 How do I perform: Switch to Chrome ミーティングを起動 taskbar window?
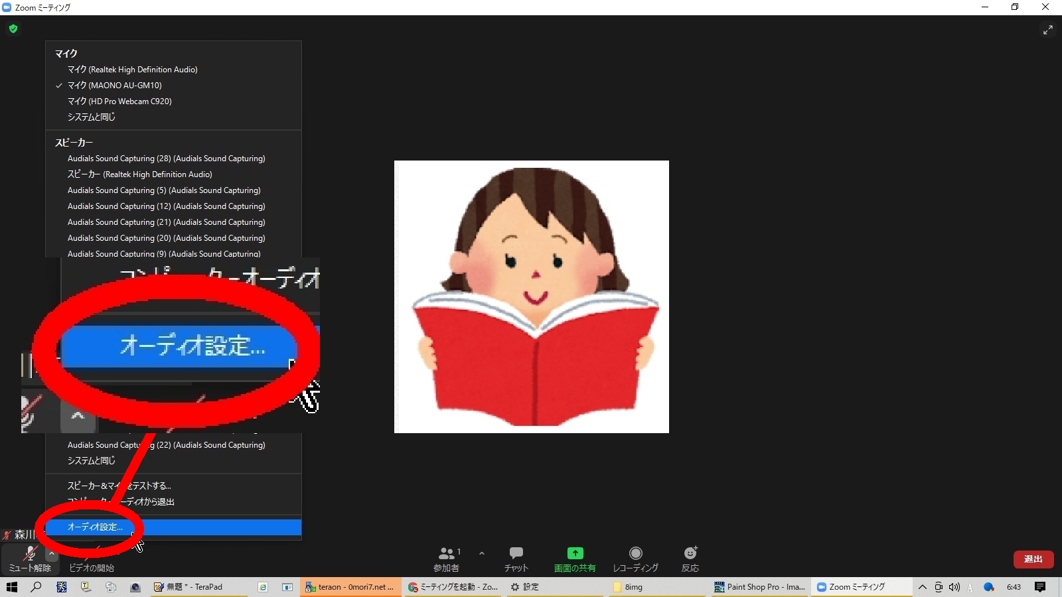click(x=453, y=587)
